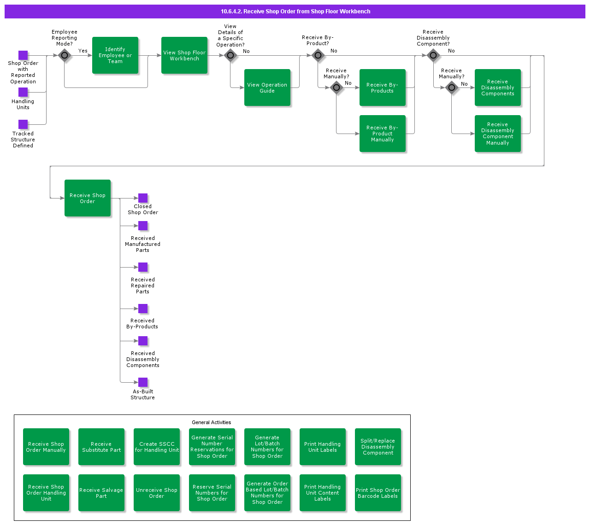Click the General Activities heading text

pos(212,422)
